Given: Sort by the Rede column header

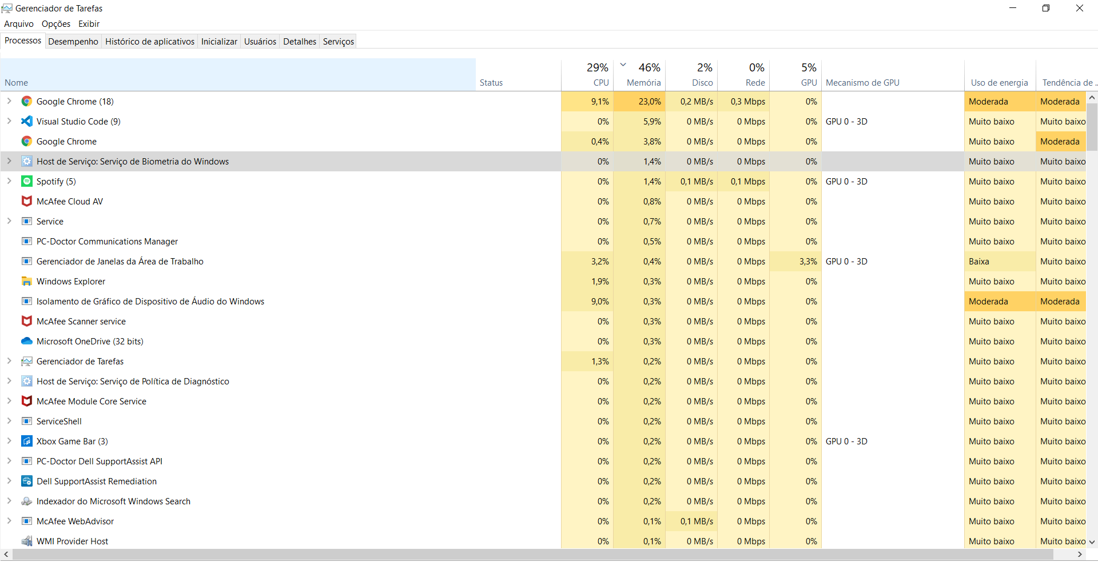Looking at the screenshot, I should pyautogui.click(x=743, y=75).
